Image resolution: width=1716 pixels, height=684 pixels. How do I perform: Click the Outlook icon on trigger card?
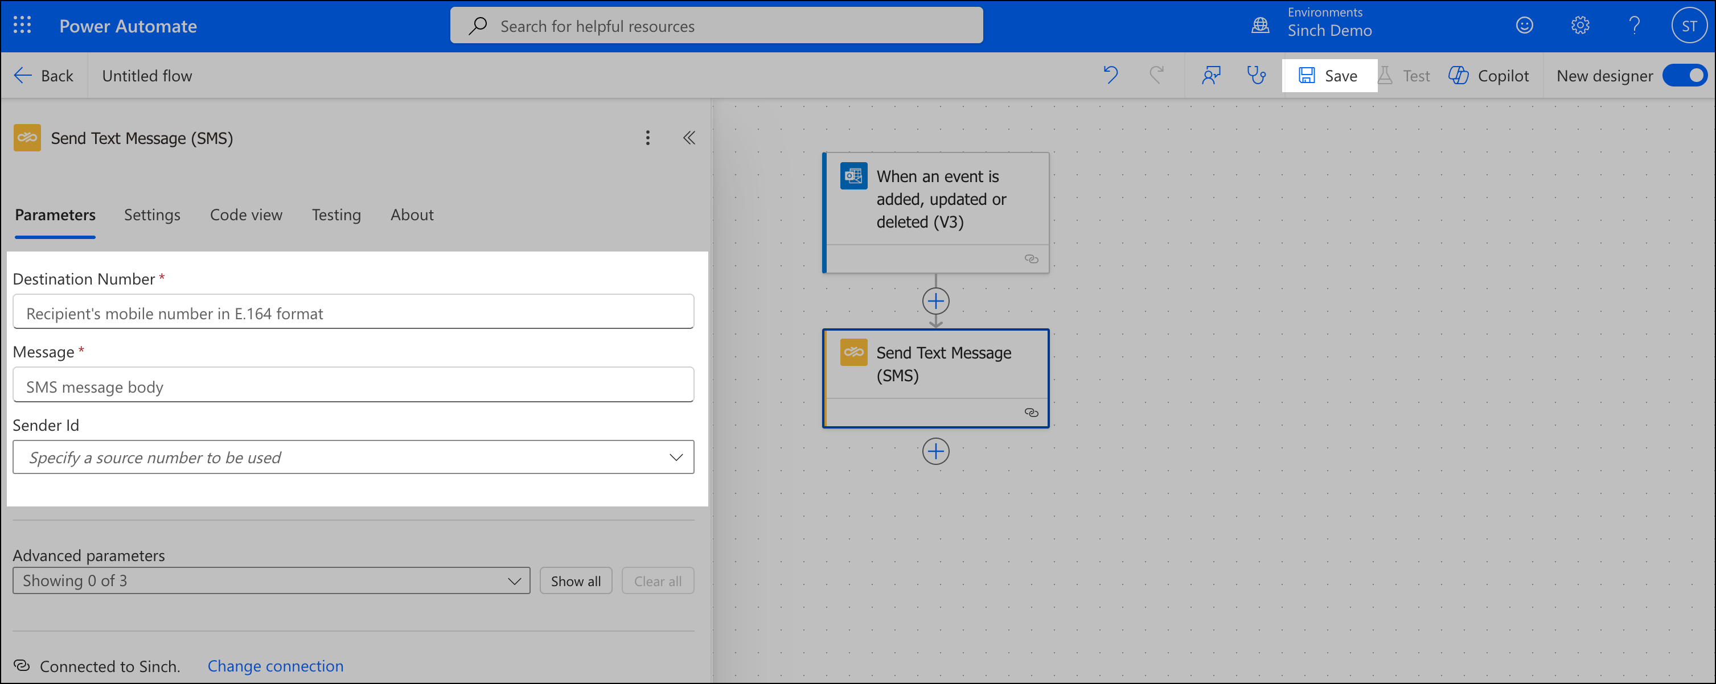coord(853,176)
